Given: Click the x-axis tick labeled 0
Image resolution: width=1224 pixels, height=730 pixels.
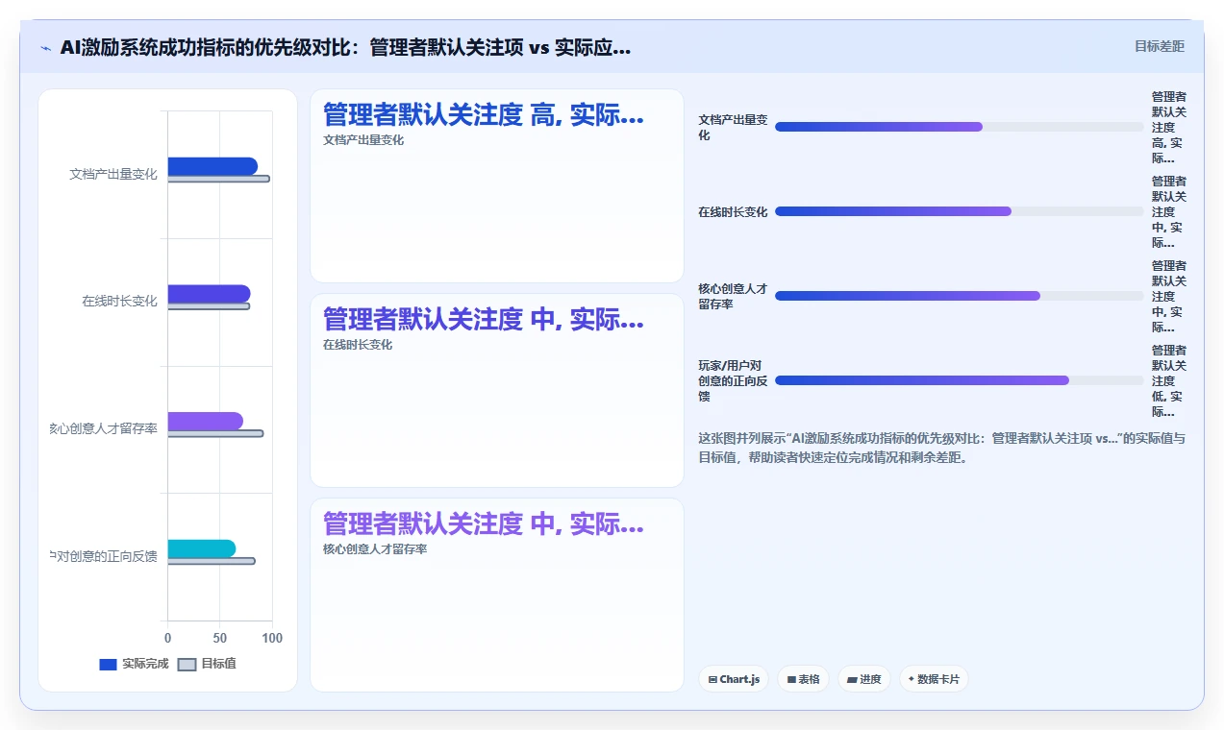Looking at the screenshot, I should coord(168,638).
